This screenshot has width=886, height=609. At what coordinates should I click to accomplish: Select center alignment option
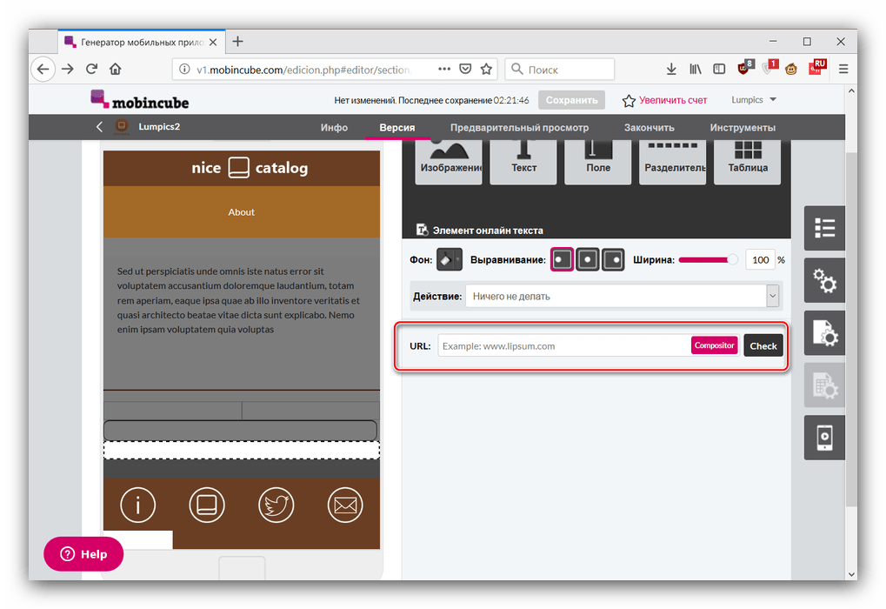point(588,259)
